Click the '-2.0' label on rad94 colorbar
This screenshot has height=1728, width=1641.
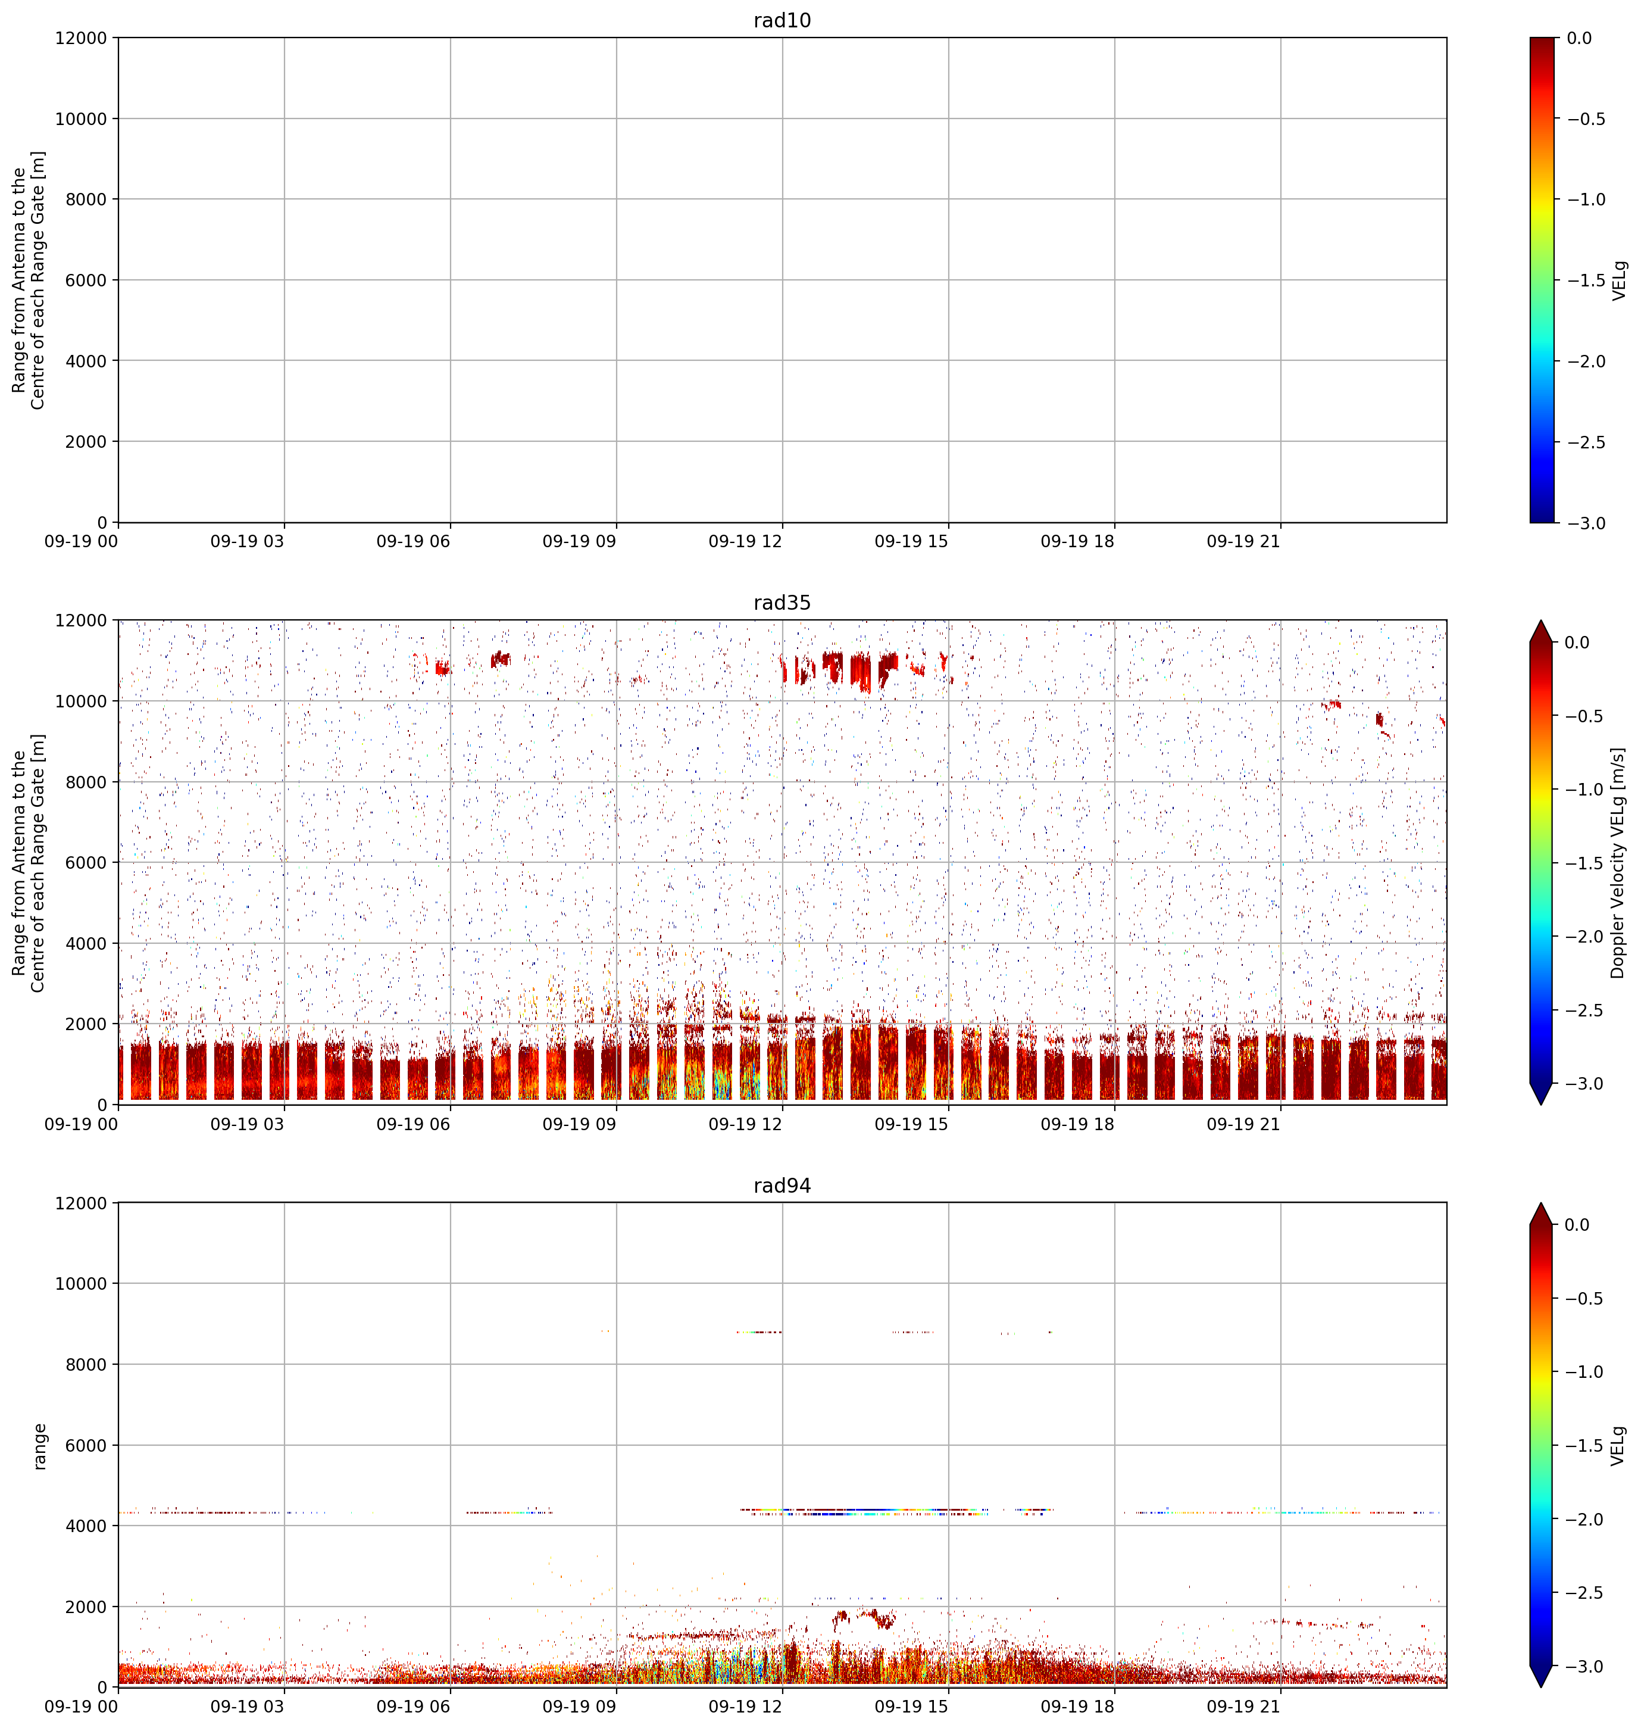coord(1584,1520)
